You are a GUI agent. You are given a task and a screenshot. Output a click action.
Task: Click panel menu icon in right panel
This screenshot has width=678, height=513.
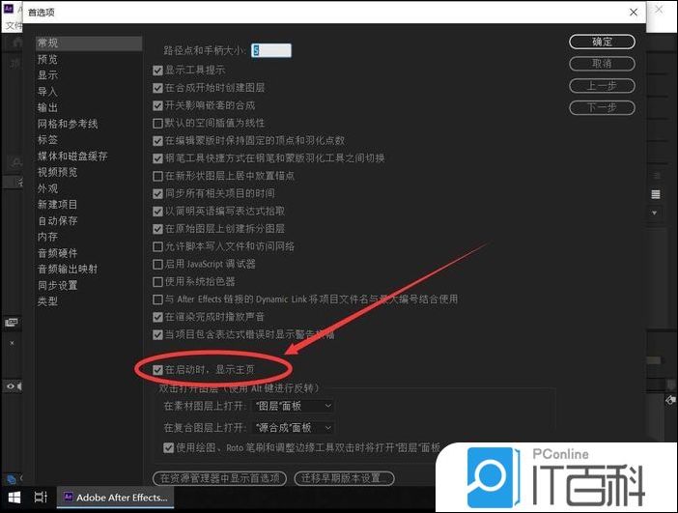click(656, 194)
